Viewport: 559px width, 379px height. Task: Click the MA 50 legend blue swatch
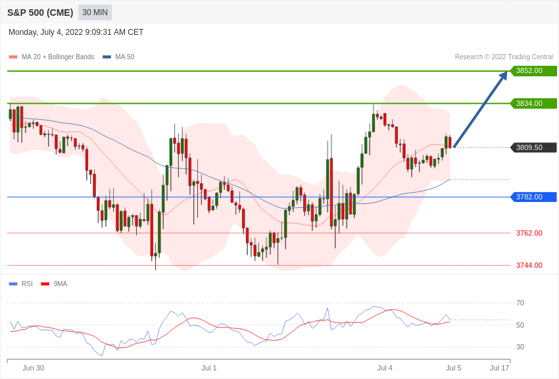click(107, 57)
